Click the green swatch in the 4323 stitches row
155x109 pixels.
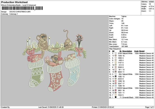tap(115, 79)
